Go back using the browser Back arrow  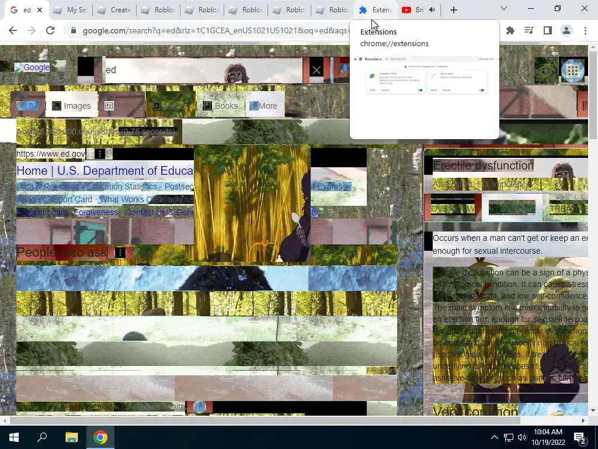tap(13, 30)
